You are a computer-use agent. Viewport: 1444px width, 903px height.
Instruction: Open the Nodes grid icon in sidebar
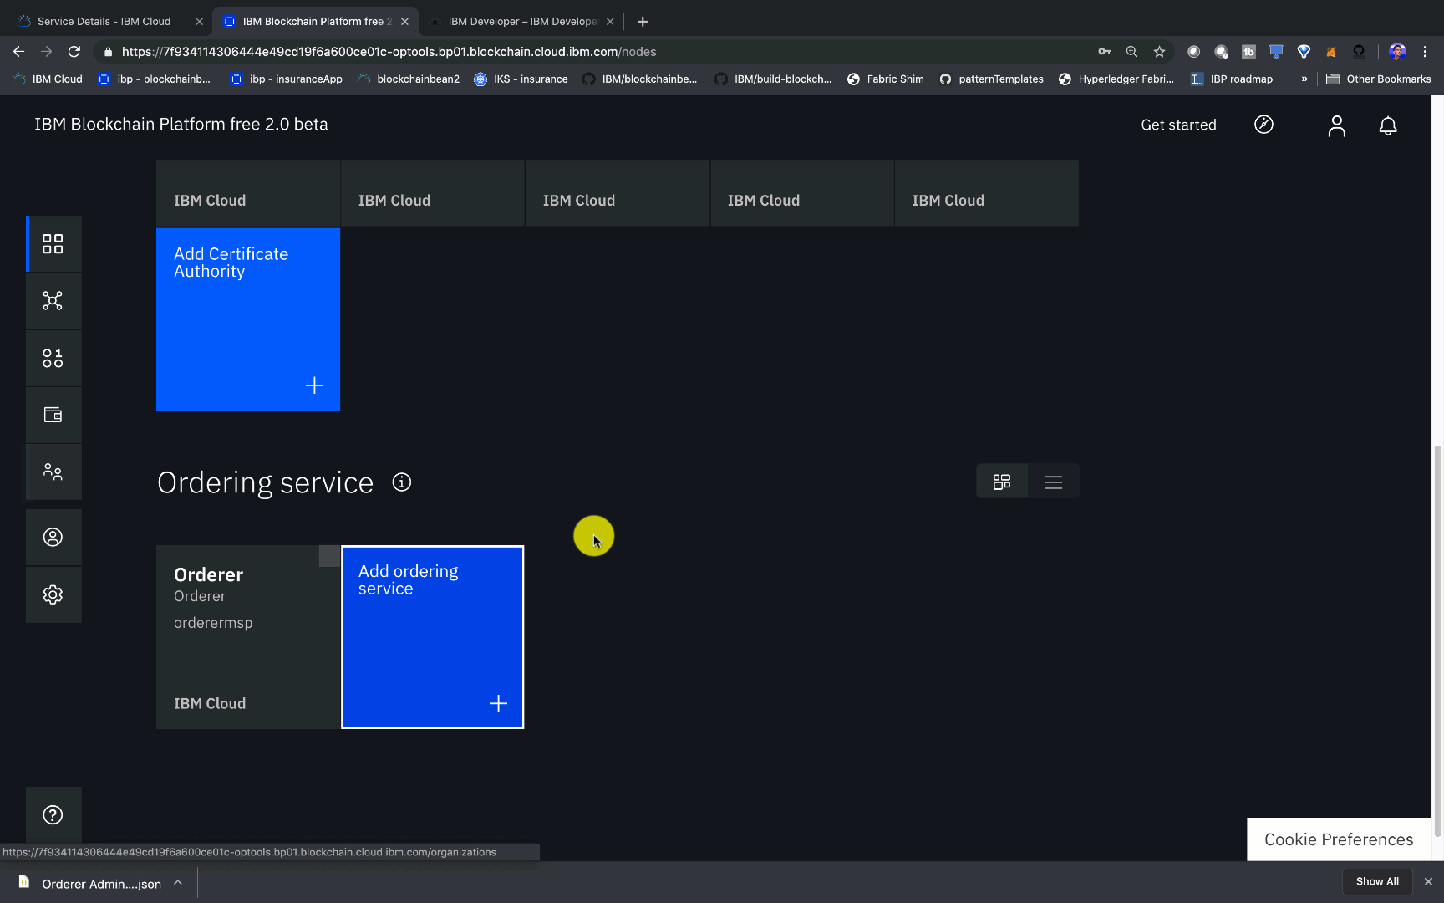coord(53,243)
